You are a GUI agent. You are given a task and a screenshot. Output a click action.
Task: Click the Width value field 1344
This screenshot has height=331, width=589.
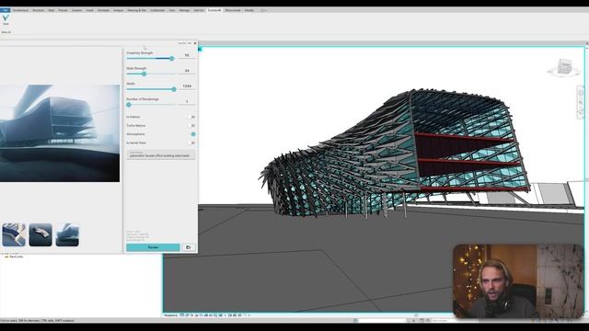point(187,86)
